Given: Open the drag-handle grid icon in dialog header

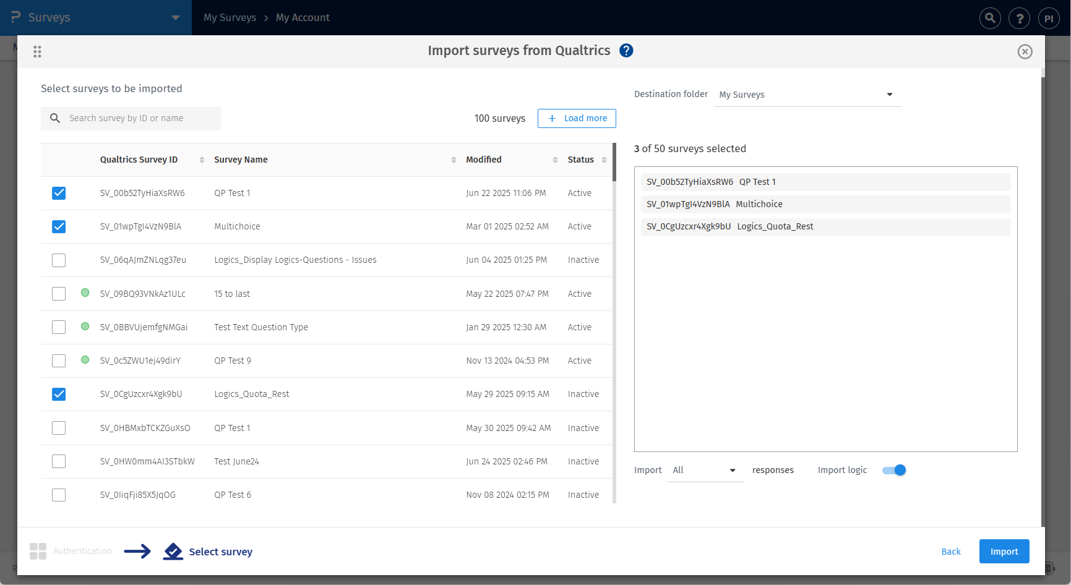Looking at the screenshot, I should (x=37, y=52).
